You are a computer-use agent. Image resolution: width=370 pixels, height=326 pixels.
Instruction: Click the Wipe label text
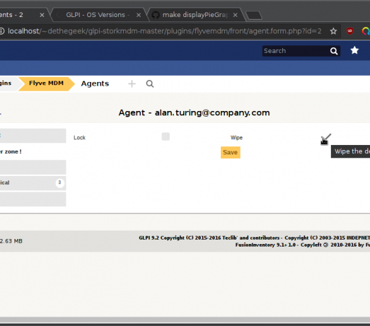(x=236, y=137)
